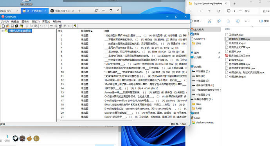Select question row 4 with Bak Exe options
270x146 pixels.
122,47
